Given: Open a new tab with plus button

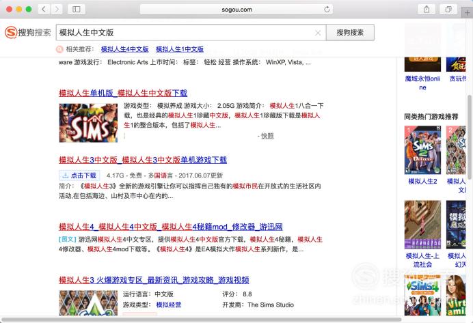Looking at the screenshot, I should tap(468, 13).
